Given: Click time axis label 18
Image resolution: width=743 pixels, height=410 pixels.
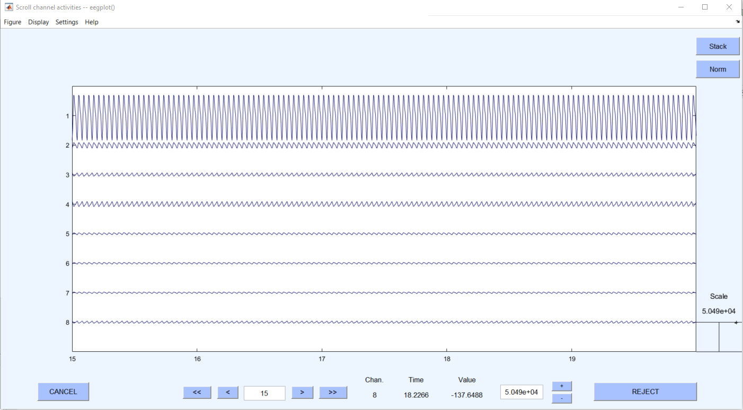Looking at the screenshot, I should [447, 359].
